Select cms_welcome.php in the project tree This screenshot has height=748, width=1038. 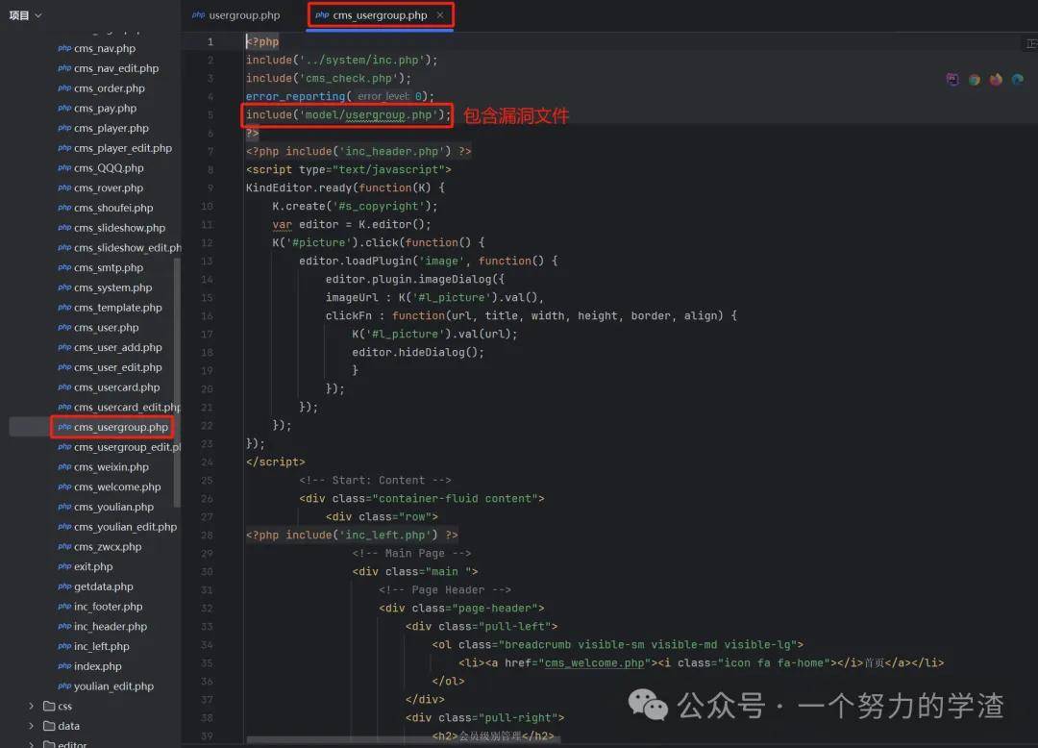110,486
